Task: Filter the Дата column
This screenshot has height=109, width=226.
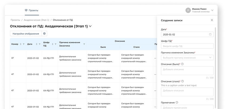Action: [39, 44]
